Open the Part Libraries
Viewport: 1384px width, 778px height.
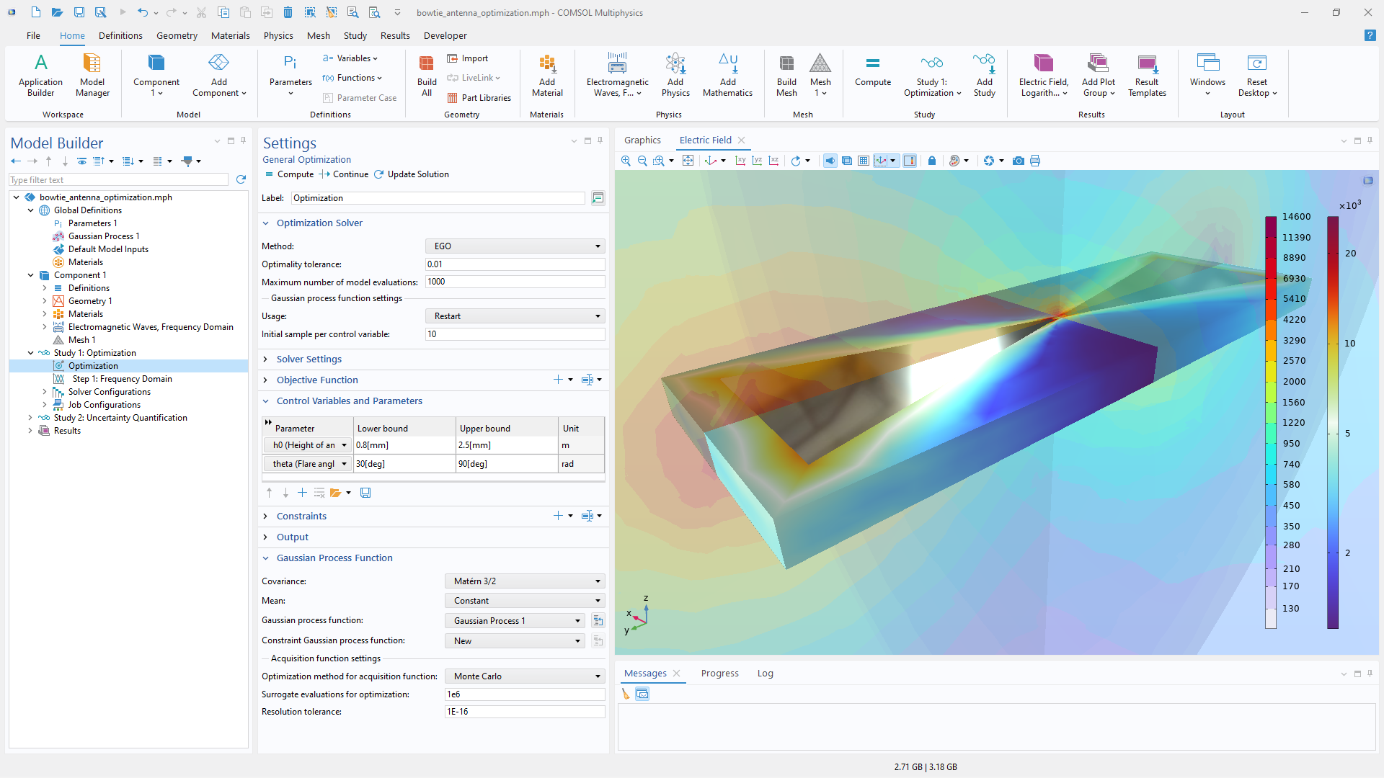click(x=479, y=98)
